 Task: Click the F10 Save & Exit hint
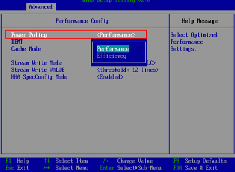tap(196, 168)
